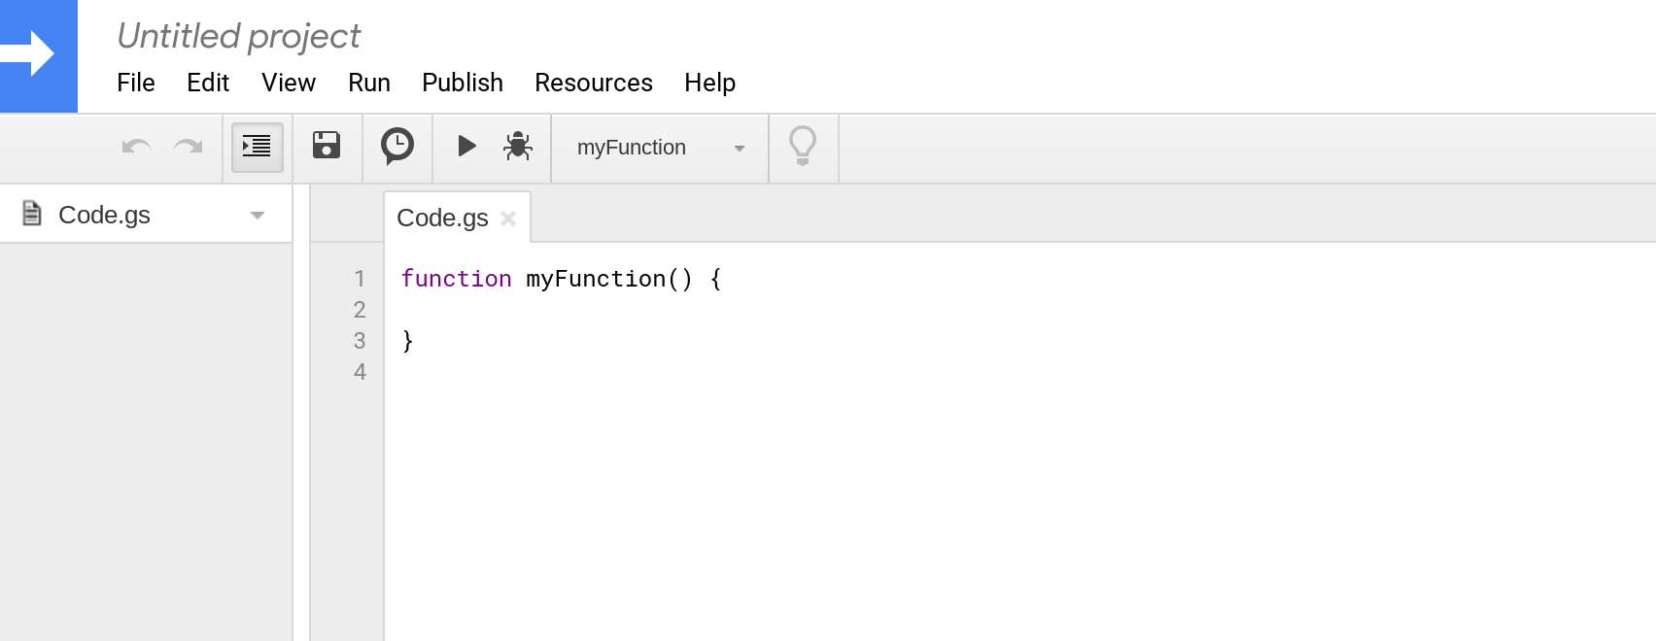1656x641 pixels.
Task: Open the myFunction selector dropdown
Action: point(660,148)
